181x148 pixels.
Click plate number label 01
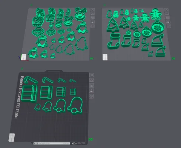[x=92, y=59]
